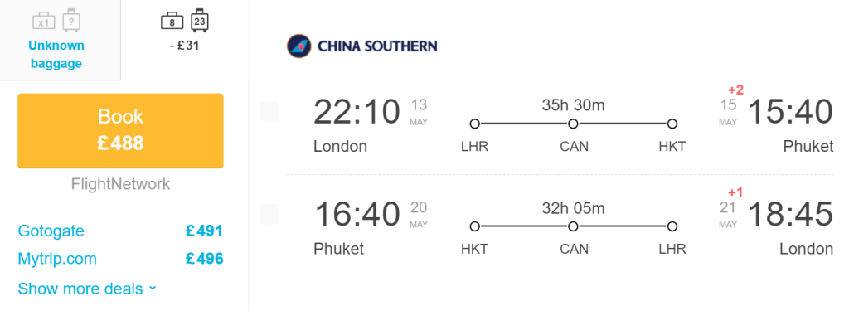Click the unknown cabin bag x1 icon
The width and height of the screenshot is (849, 311).
pyautogui.click(x=44, y=22)
